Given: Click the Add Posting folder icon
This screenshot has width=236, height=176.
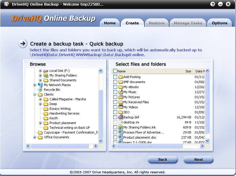Looking at the screenshot, I should point(121,77).
